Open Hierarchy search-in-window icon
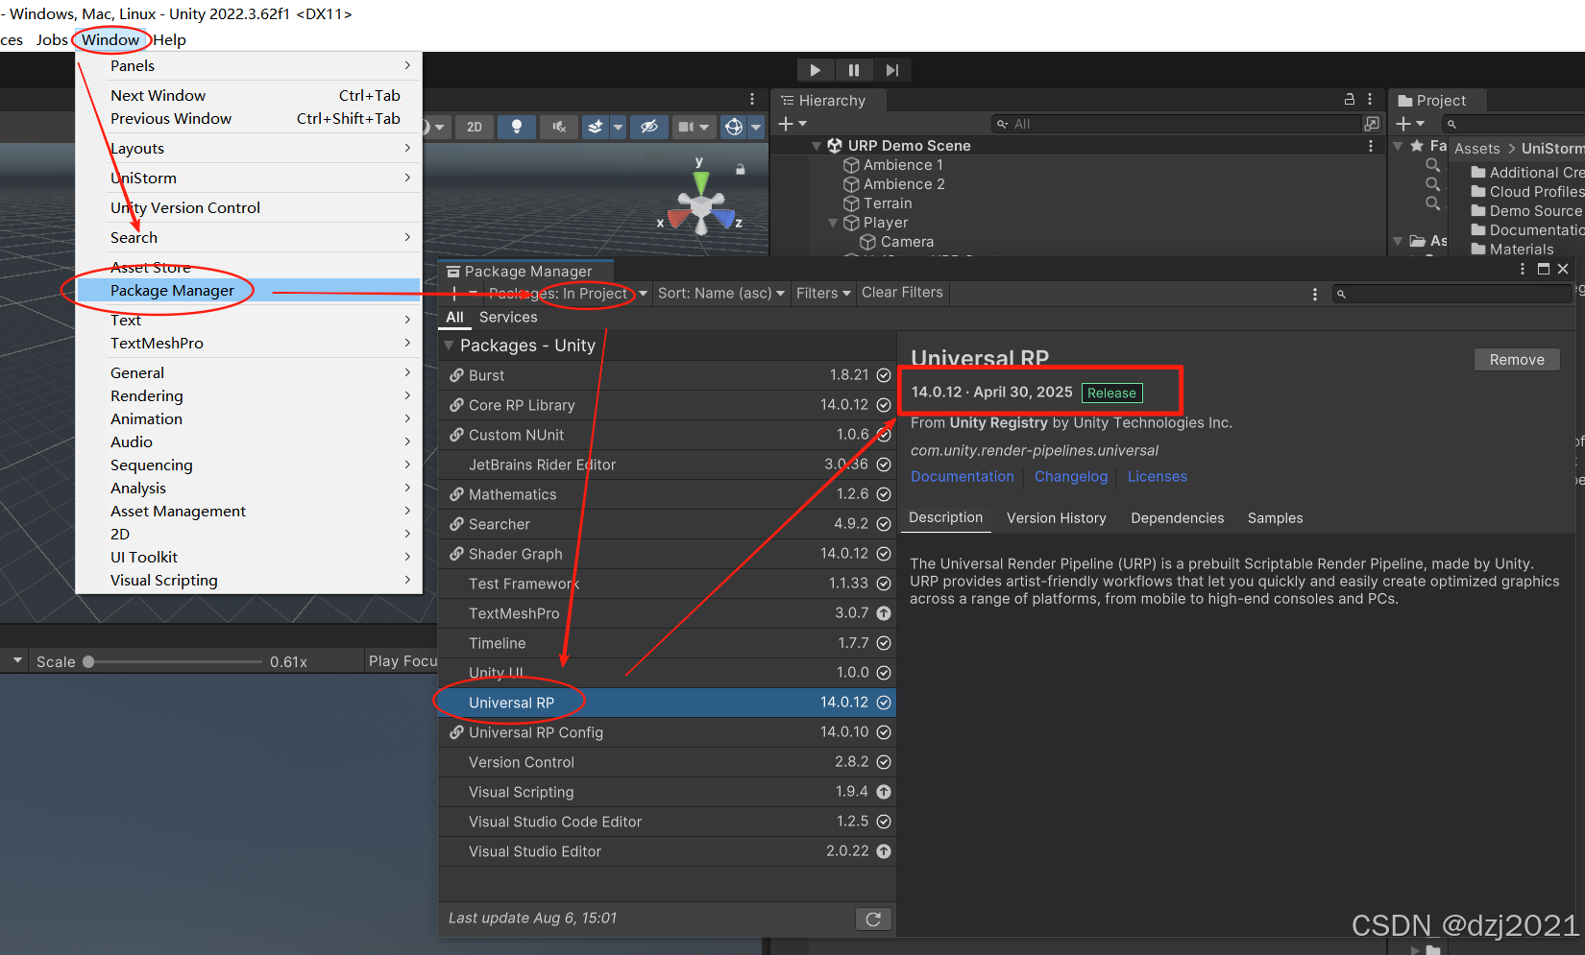The width and height of the screenshot is (1585, 955). (x=1372, y=124)
